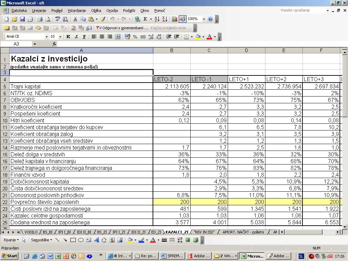Switch to the BS_BI sheet tab
The width and height of the screenshot is (348, 261).
point(48,232)
